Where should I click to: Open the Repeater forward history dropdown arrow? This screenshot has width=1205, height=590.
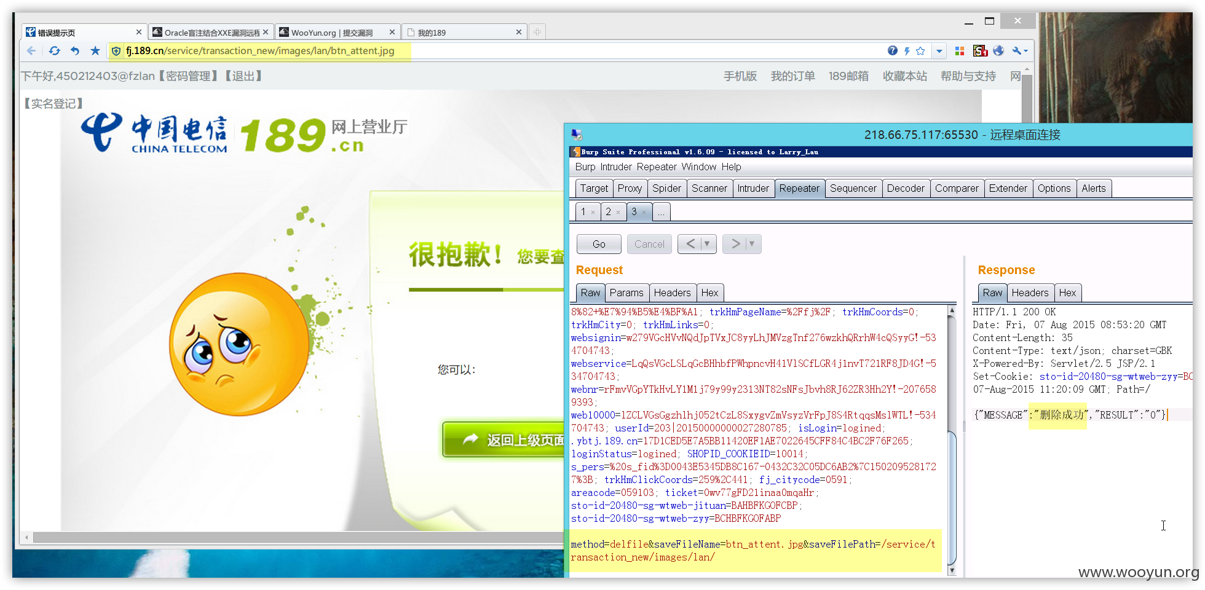tap(752, 244)
